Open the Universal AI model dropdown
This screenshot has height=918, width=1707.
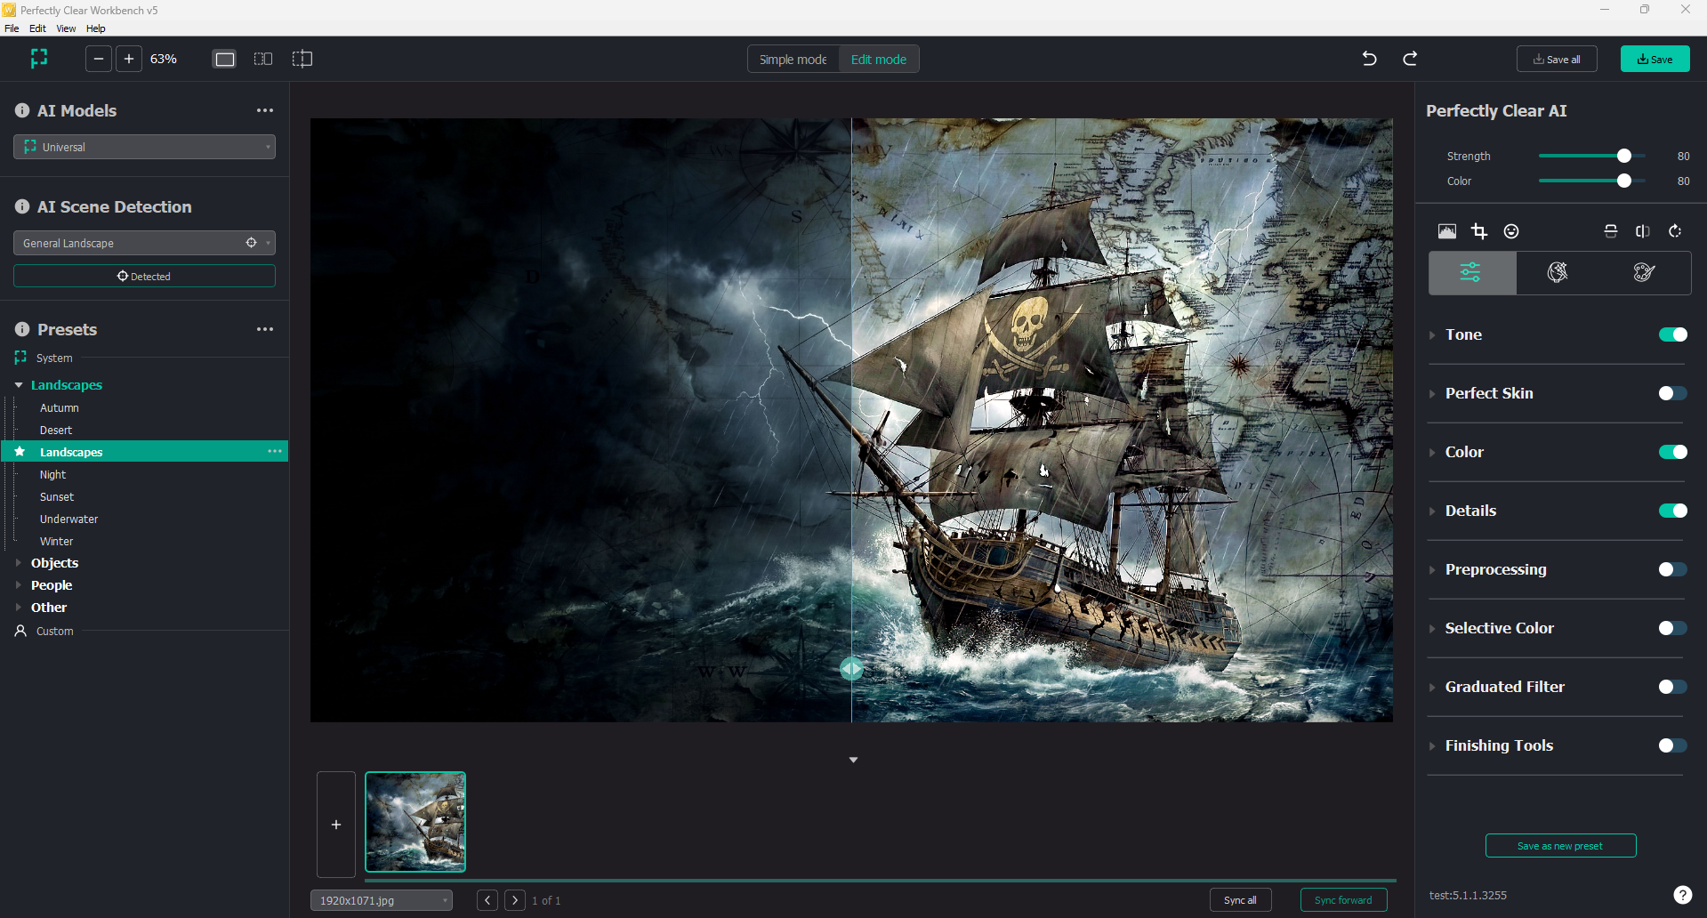tap(144, 147)
